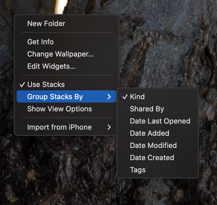Group stacks by Date Last Opened

pyautogui.click(x=158, y=121)
